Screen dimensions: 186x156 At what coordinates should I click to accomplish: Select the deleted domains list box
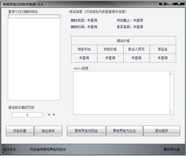pyautogui.click(x=34, y=57)
